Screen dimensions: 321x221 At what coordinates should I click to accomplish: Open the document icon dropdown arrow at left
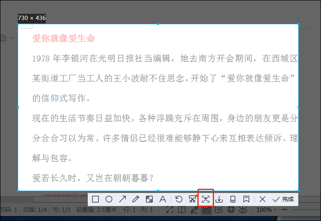click(x=11, y=38)
